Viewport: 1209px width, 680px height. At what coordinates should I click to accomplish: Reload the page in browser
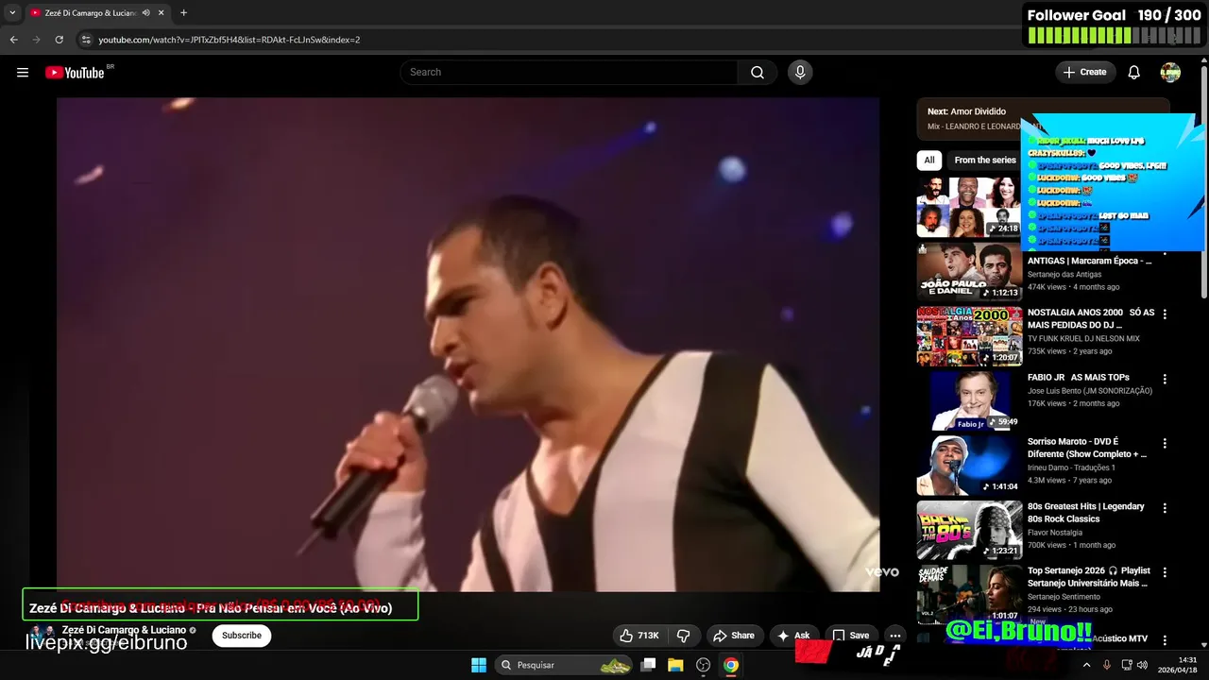tap(59, 40)
